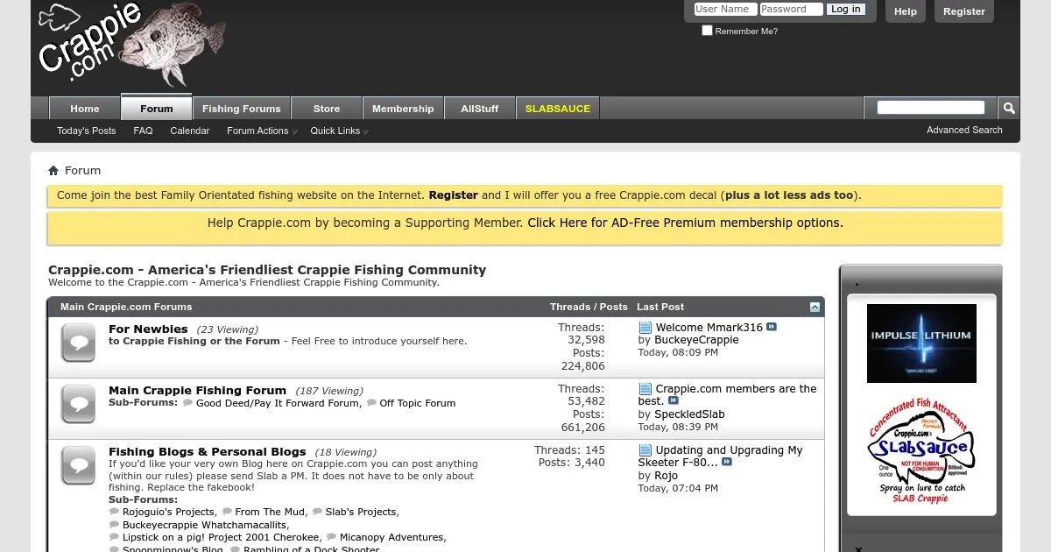The height and width of the screenshot is (552, 1051).
Task: View SpeckledSlab's profile
Action: pos(689,414)
